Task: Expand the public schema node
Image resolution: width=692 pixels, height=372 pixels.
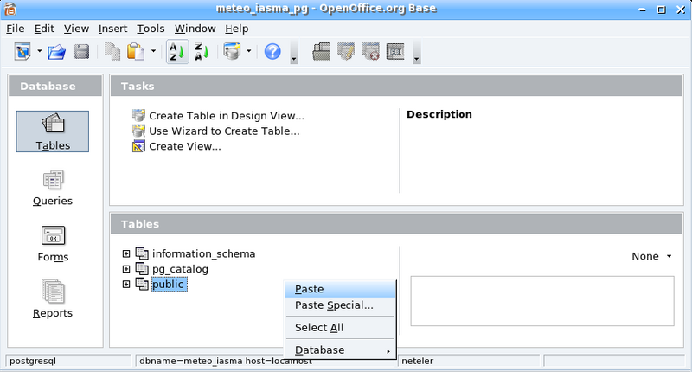Action: pyautogui.click(x=126, y=284)
